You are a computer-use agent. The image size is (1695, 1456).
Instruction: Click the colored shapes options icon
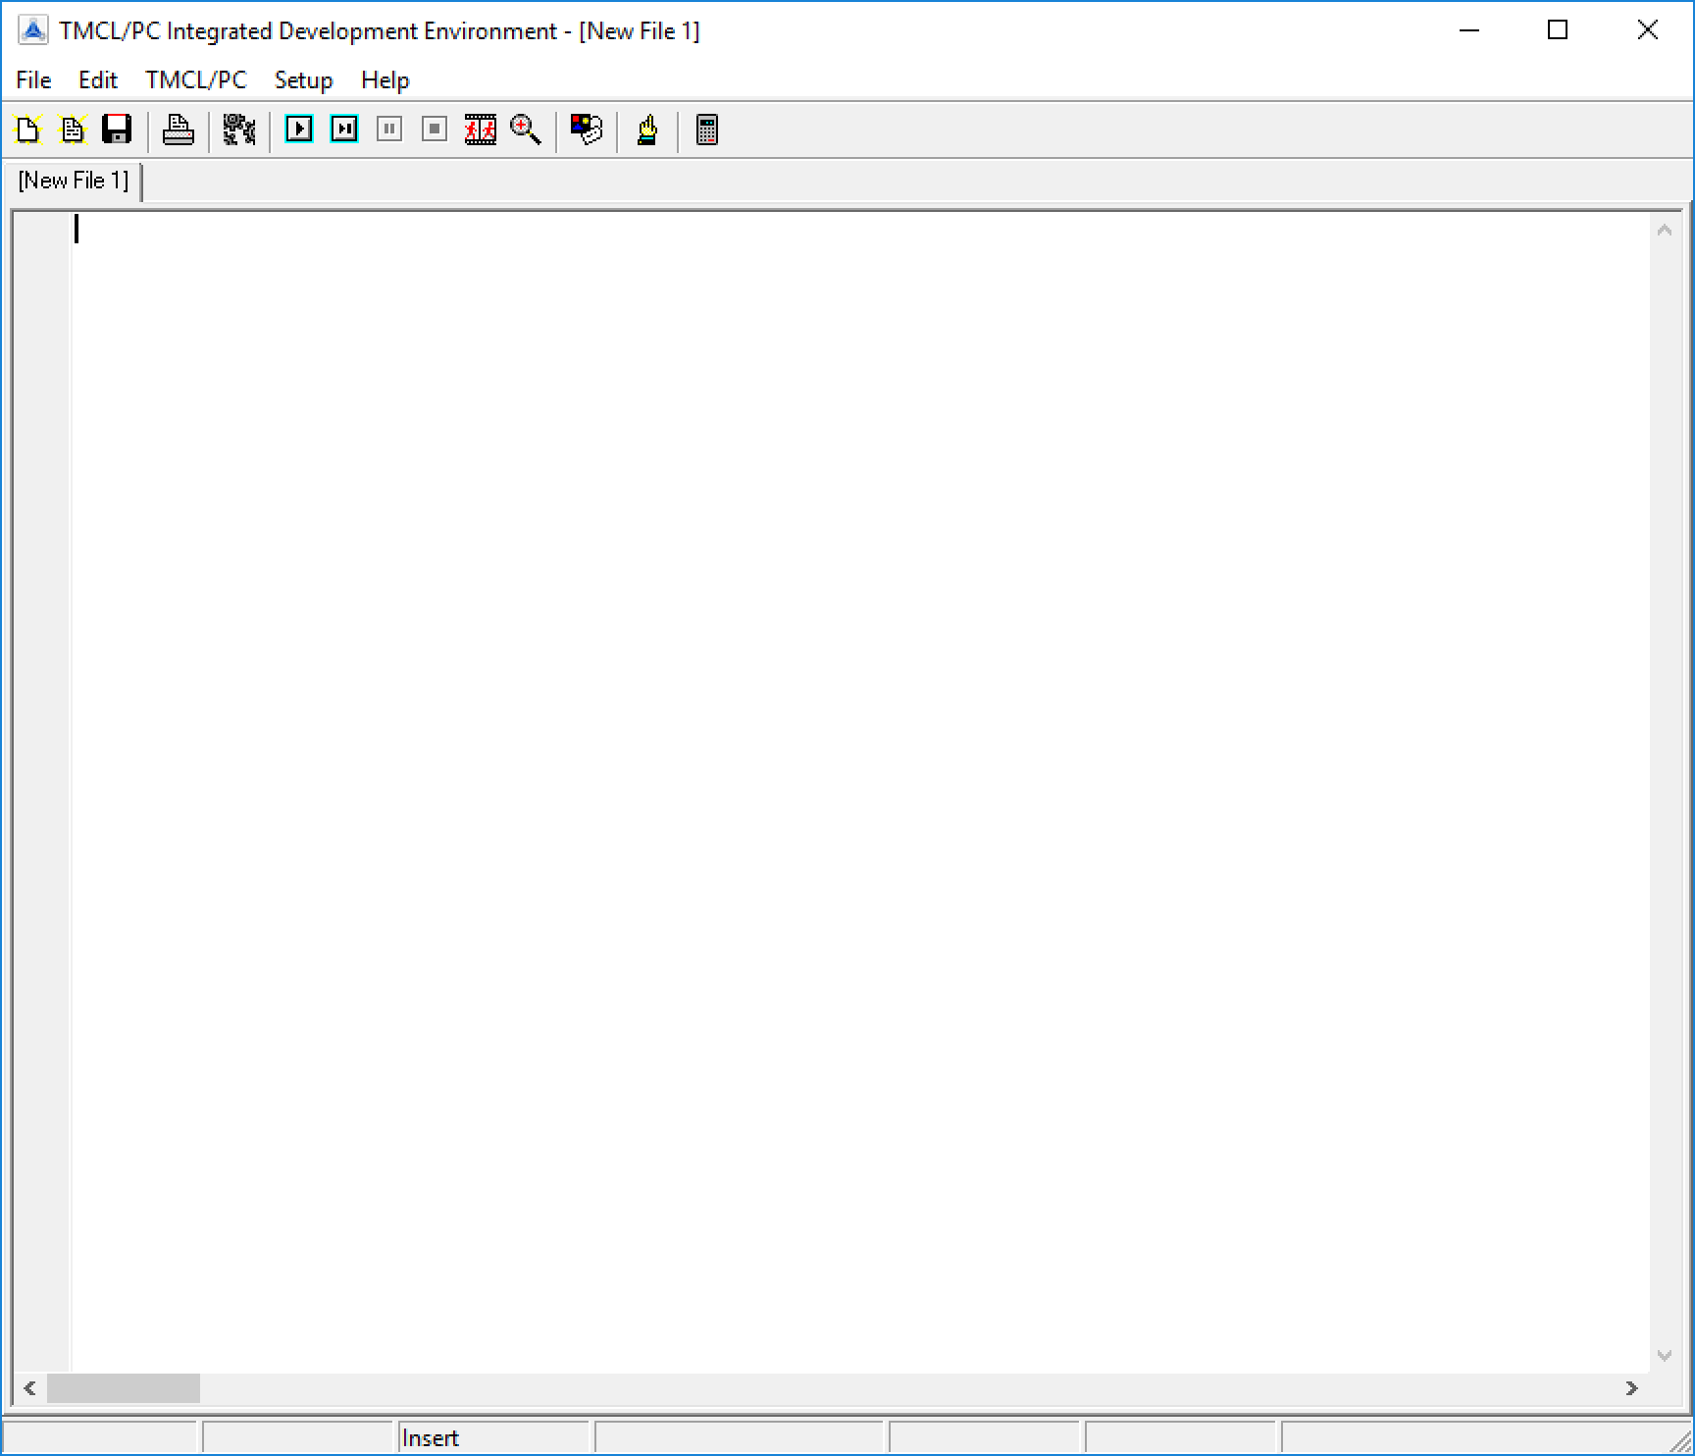(x=587, y=130)
